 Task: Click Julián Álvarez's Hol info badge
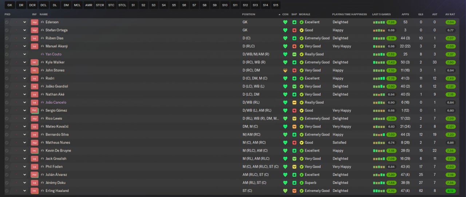pos(35,175)
